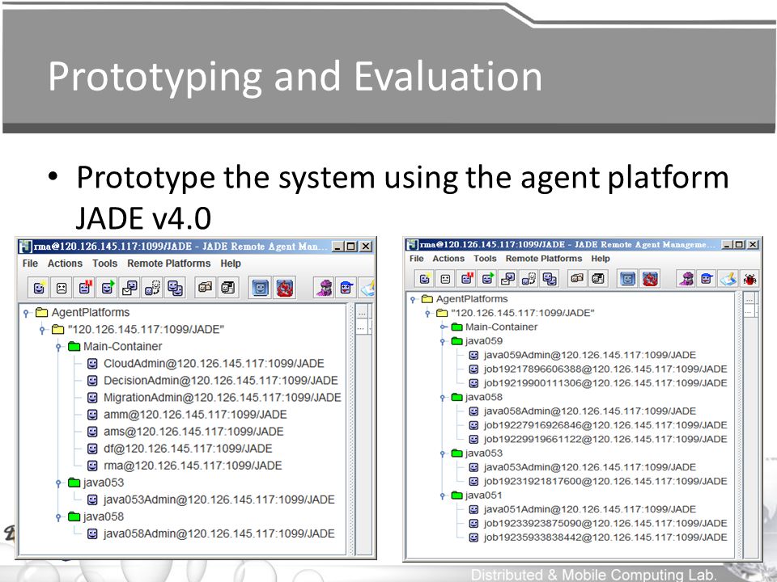Click Resume Agent green-arrow icon in right window
This screenshot has width=777, height=582.
(487, 279)
